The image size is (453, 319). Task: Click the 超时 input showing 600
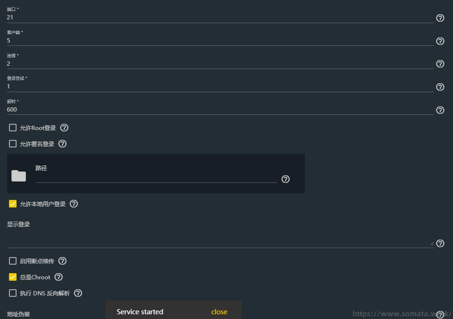(220, 110)
